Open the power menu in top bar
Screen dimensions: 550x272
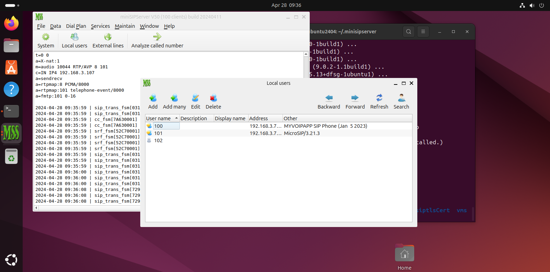point(542,5)
